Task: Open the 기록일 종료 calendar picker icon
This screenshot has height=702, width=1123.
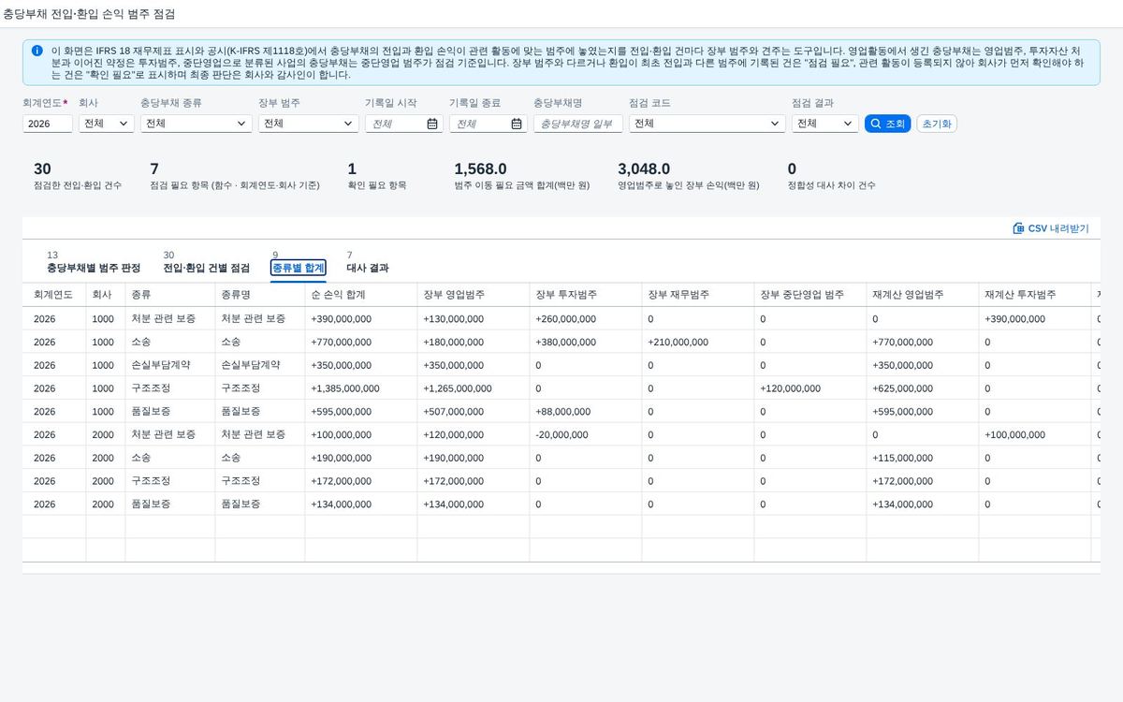Action: [517, 124]
